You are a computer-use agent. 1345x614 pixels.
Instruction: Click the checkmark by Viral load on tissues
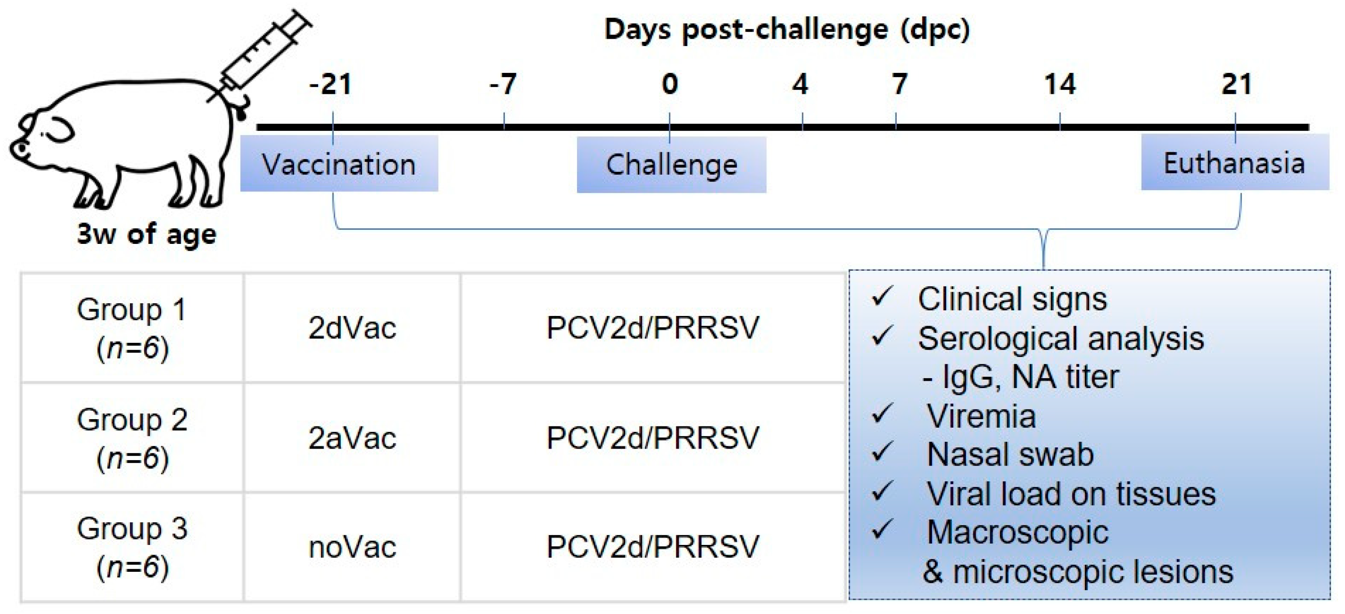(882, 492)
